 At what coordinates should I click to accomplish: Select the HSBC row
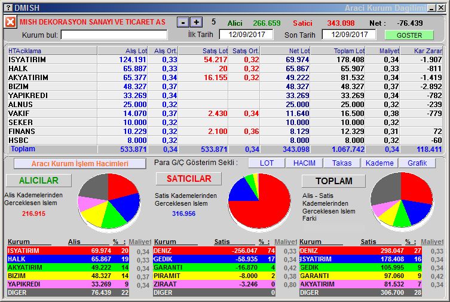[225, 140]
